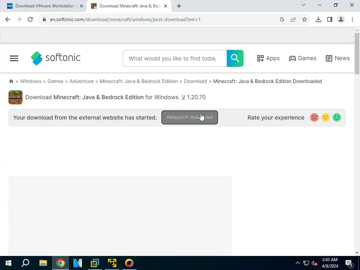The height and width of the screenshot is (270, 360).
Task: Open Chrome three-dot menu
Action: [x=352, y=20]
